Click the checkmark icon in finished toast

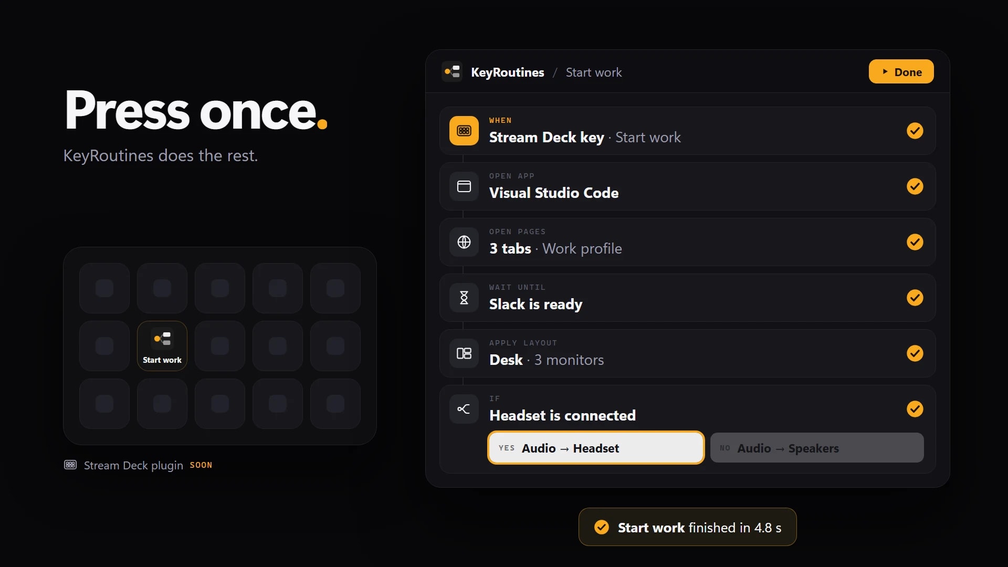[602, 527]
